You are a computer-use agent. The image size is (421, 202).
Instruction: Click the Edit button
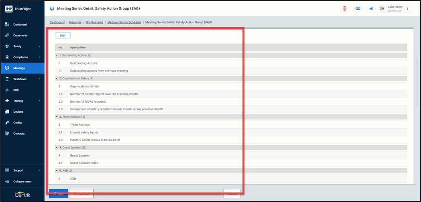pos(63,35)
